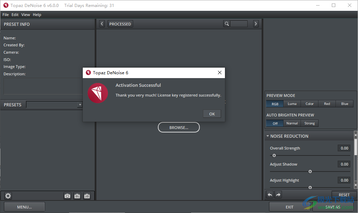358x213 pixels.
Task: Click the Adjust Shadow slider handle
Action: [310, 172]
